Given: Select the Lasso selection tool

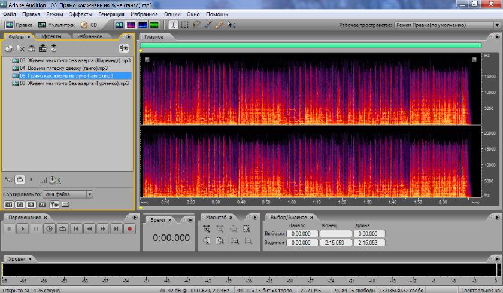Looking at the screenshot, I should point(196,25).
